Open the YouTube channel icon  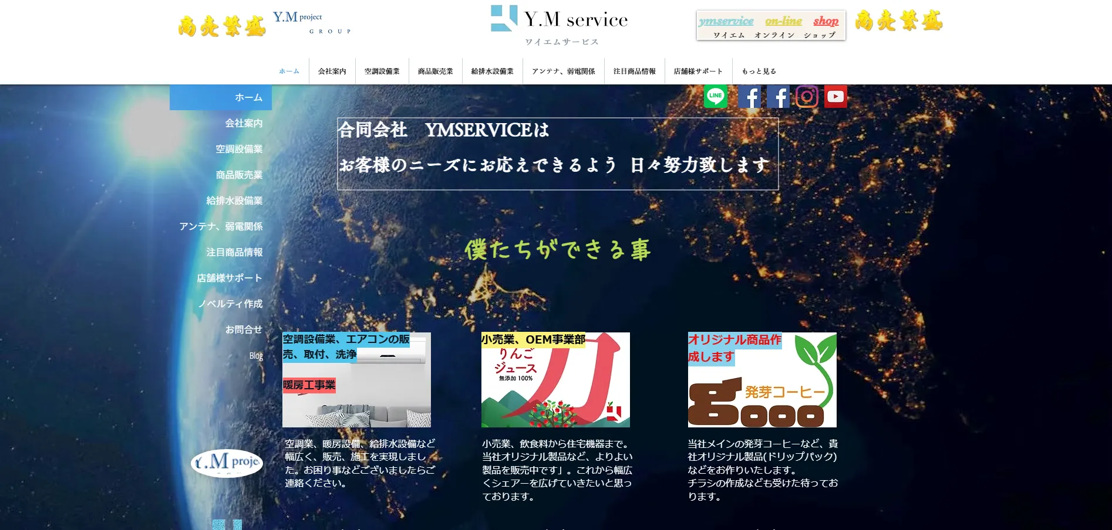click(835, 97)
